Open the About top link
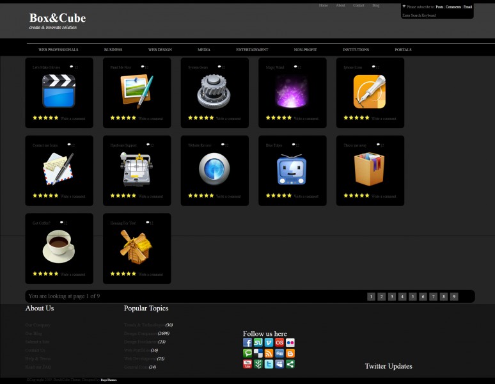Image resolution: width=495 pixels, height=384 pixels. [340, 5]
